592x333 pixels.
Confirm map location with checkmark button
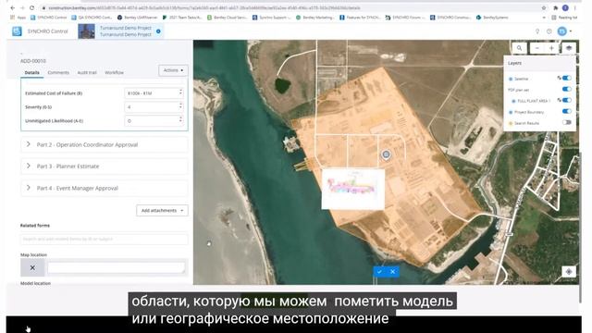[379, 271]
